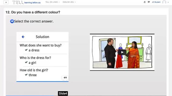
Task: Click the checkmark beside 'a girl'
Action: click(x=26, y=62)
